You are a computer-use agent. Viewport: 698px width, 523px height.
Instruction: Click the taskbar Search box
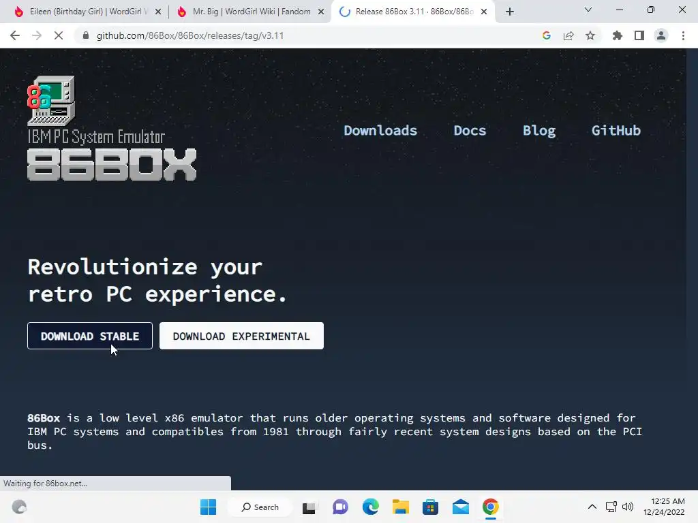point(260,507)
